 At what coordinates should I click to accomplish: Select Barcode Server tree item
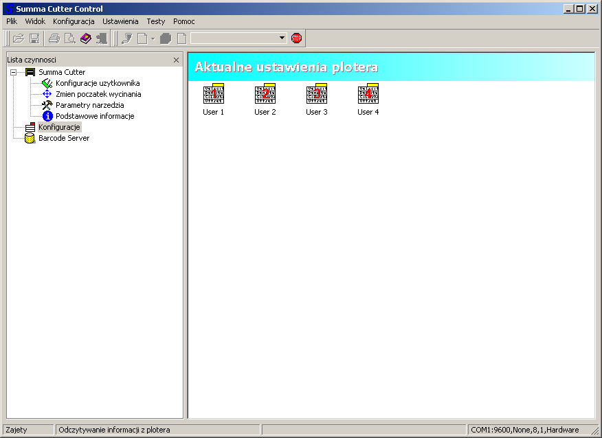point(64,138)
